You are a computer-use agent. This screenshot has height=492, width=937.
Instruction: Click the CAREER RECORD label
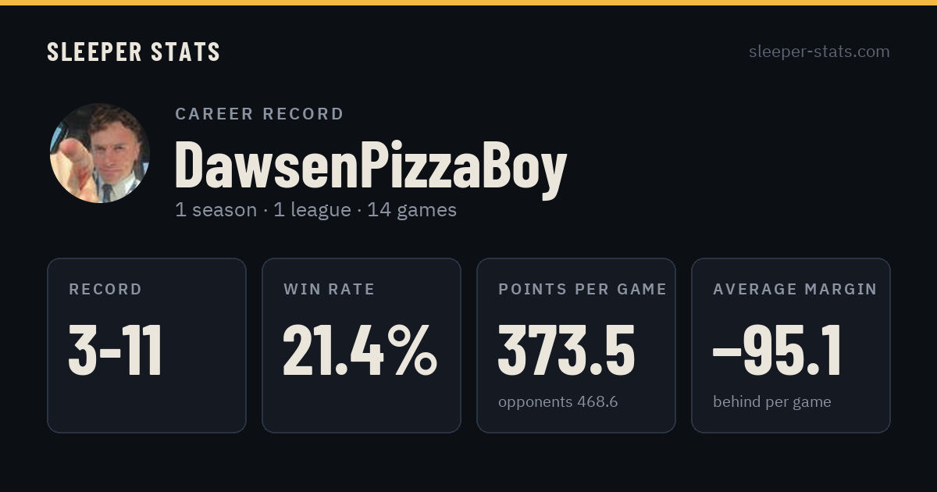click(259, 114)
